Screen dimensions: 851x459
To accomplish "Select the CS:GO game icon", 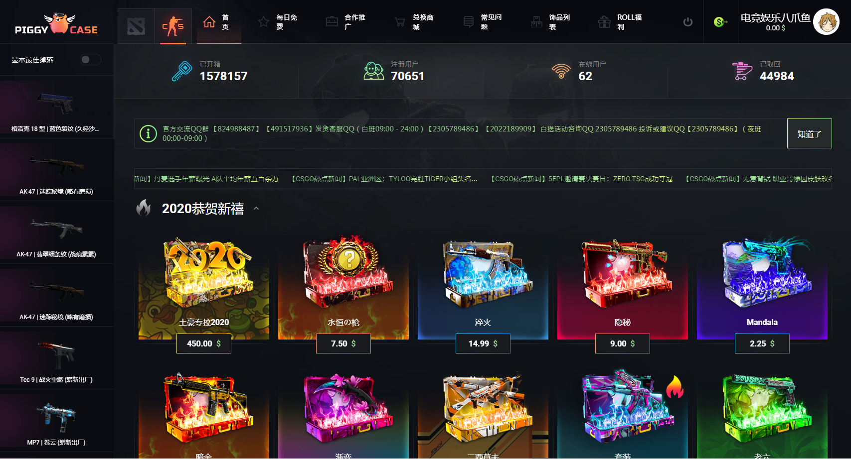I will (x=173, y=26).
